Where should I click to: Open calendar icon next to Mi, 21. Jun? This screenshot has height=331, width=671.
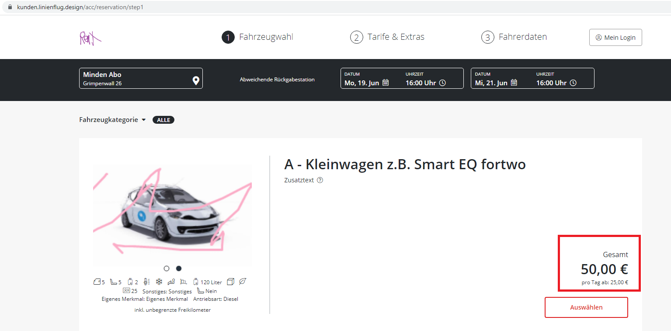click(x=514, y=83)
